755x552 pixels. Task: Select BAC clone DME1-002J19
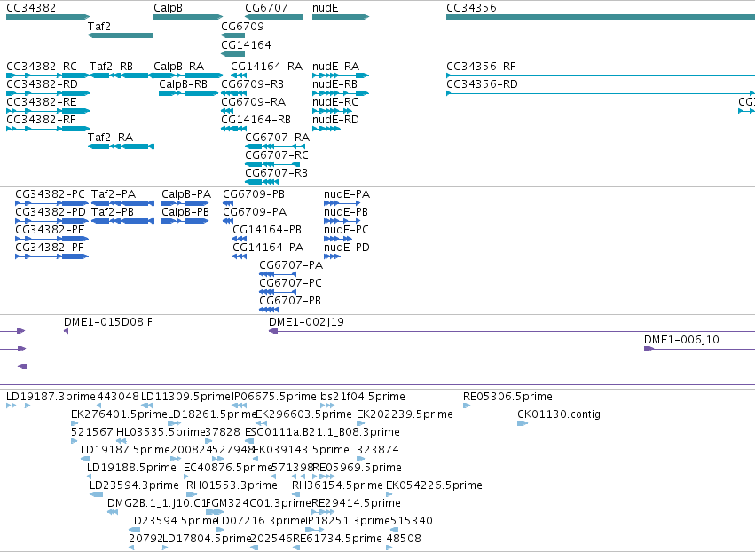[512, 331]
